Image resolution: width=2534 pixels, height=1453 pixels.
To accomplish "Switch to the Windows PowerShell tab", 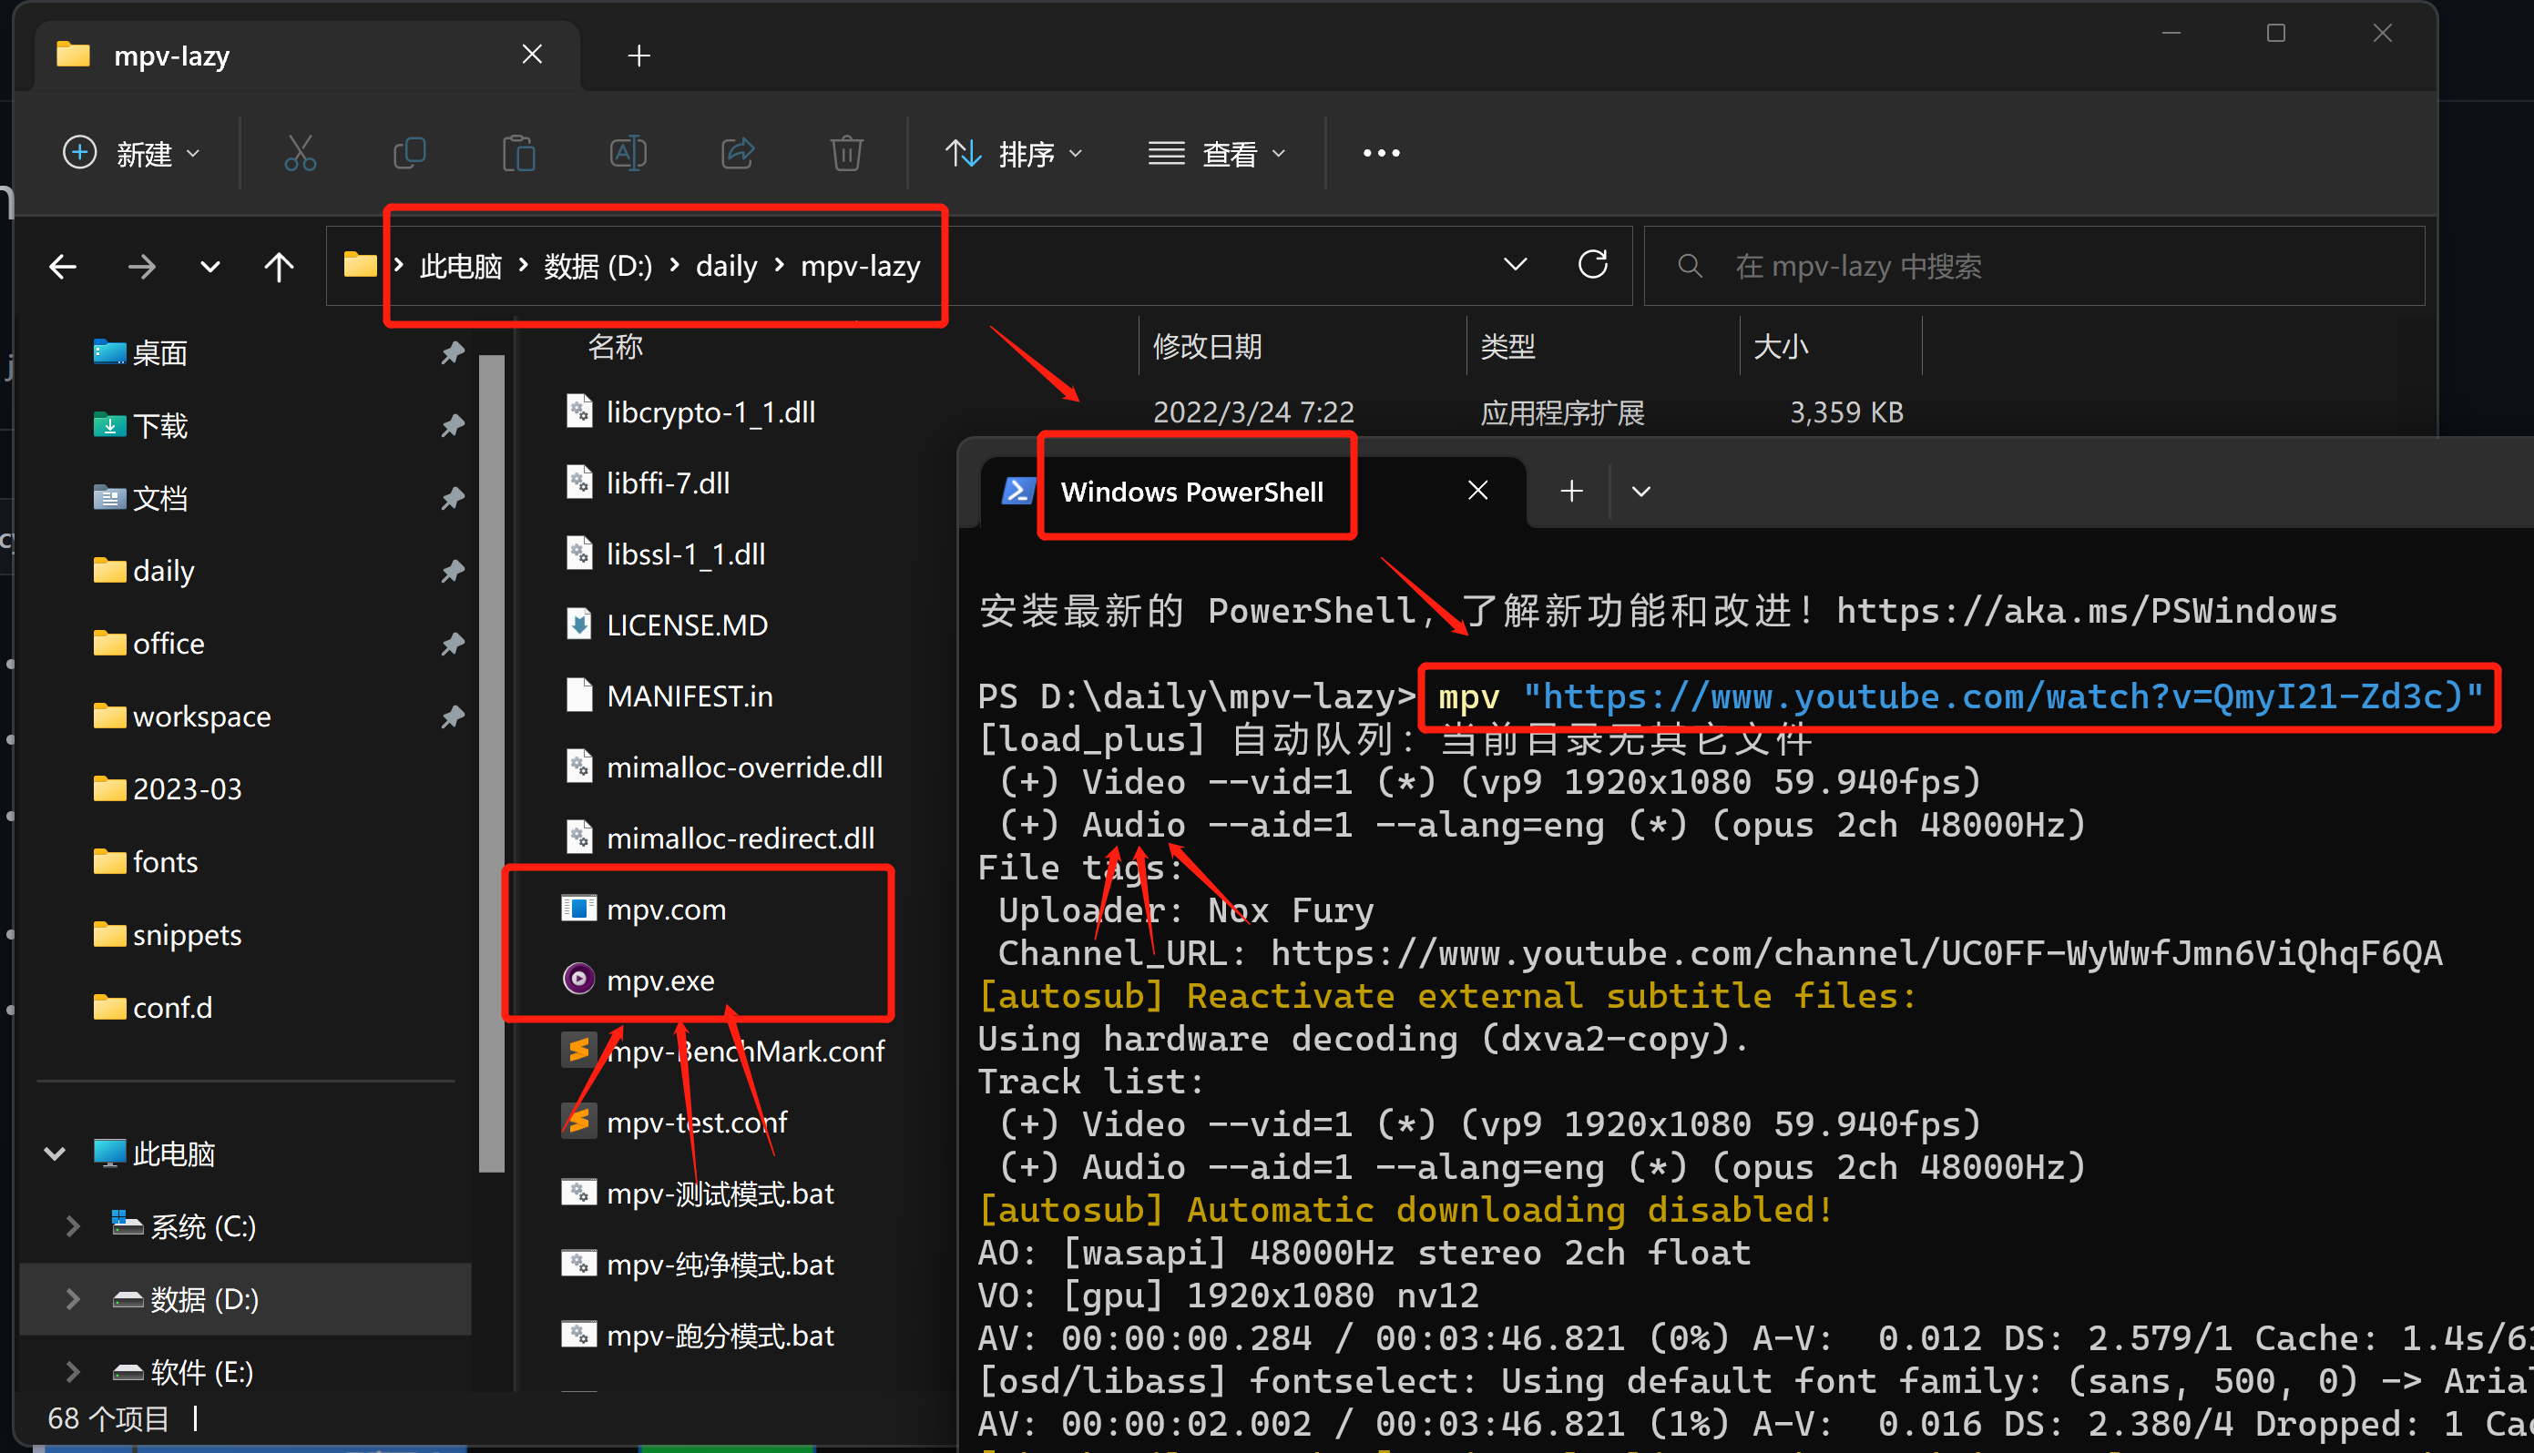I will point(1193,490).
